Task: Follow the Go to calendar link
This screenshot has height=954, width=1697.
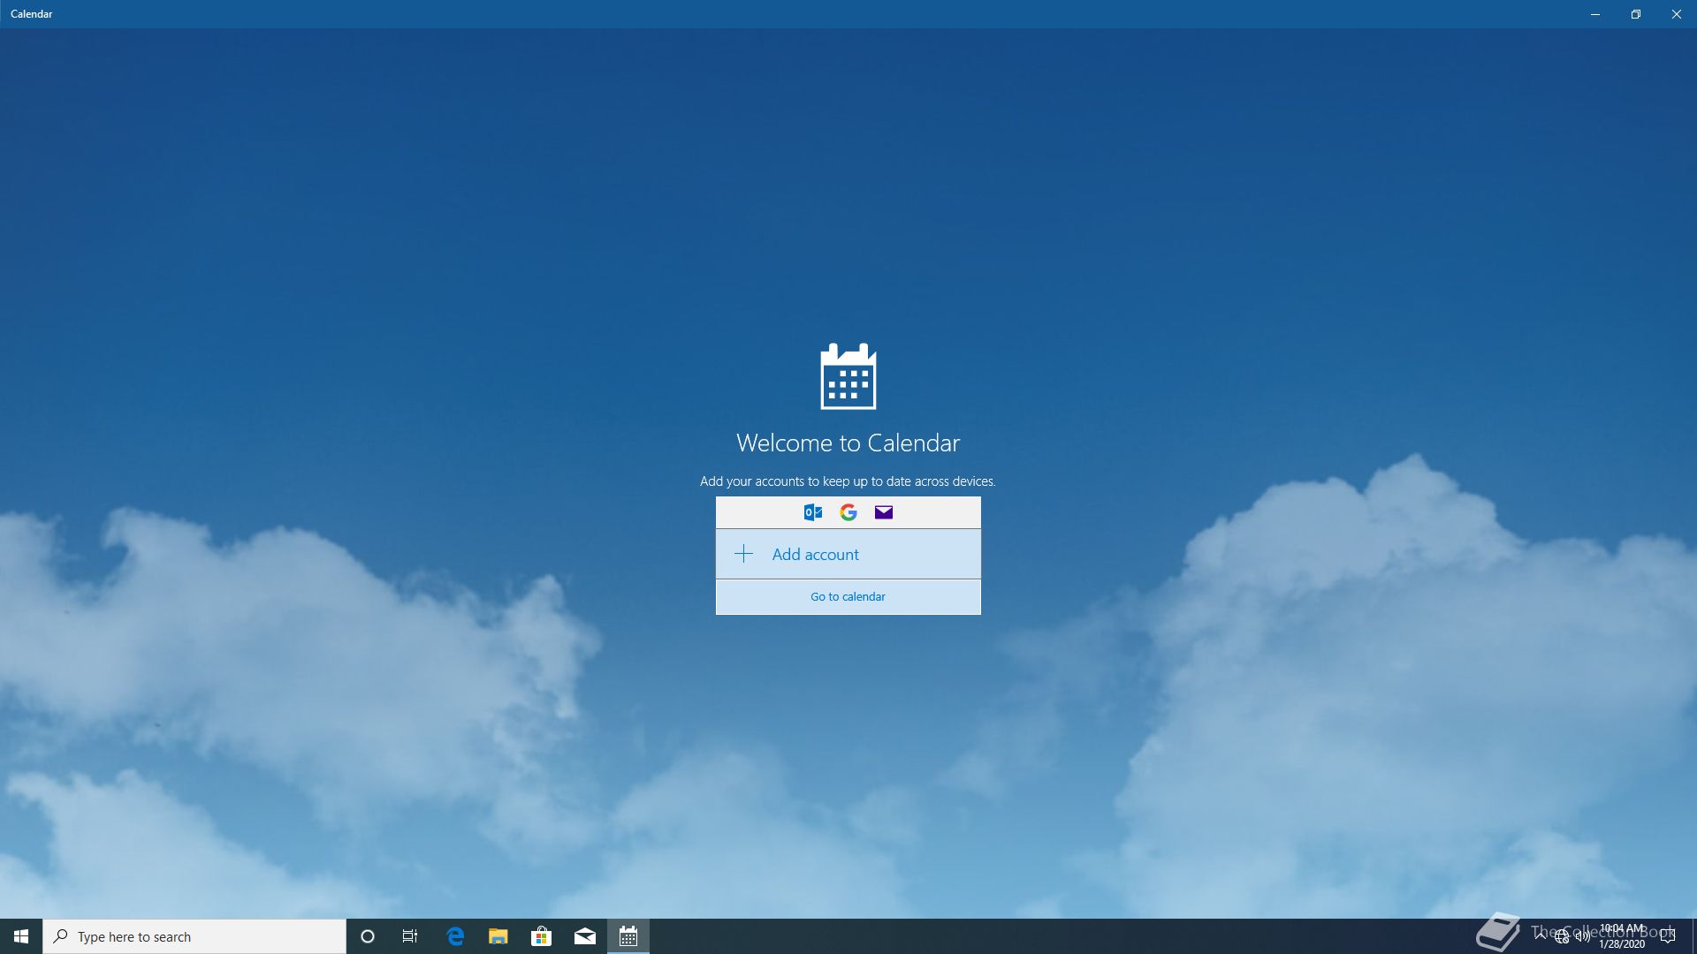Action: tap(848, 597)
